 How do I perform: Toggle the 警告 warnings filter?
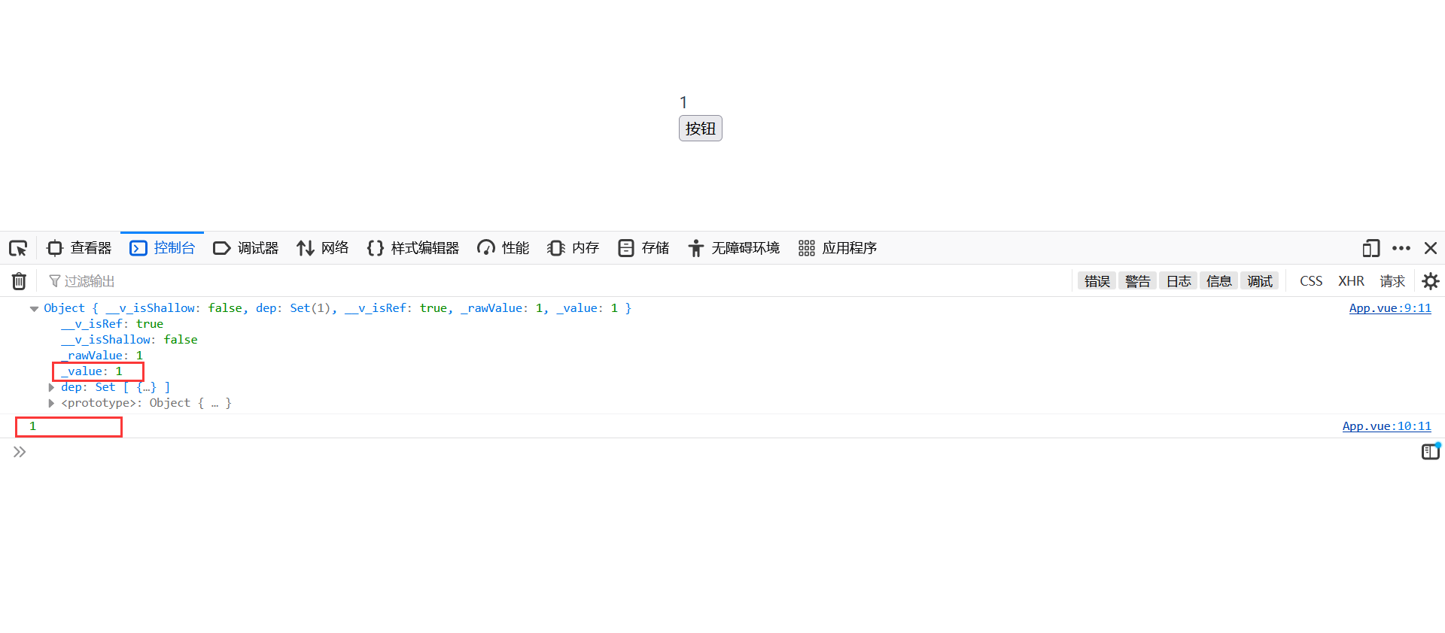point(1138,281)
